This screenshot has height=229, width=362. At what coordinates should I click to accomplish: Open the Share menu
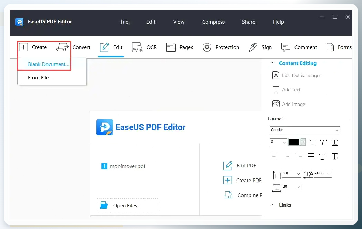tap(248, 22)
